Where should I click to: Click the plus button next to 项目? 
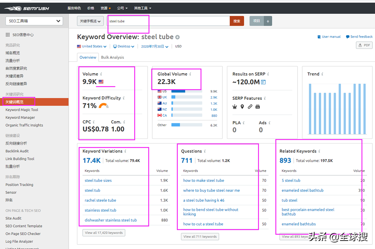pos(268,21)
